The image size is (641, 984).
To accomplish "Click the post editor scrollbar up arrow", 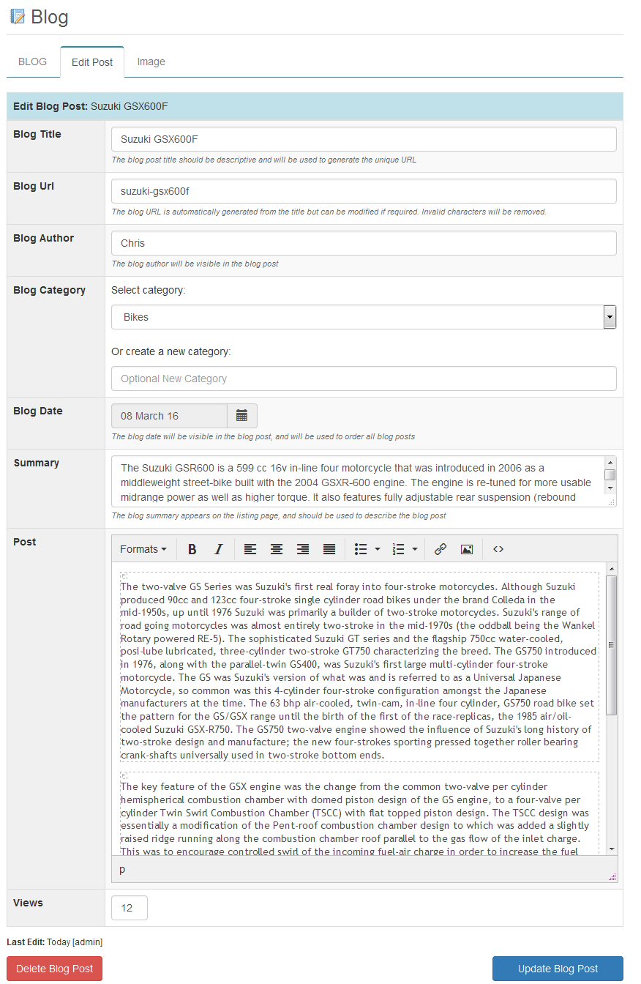I will [612, 569].
